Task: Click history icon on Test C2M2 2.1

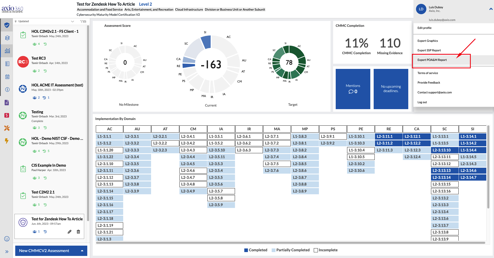Action: click(45, 205)
